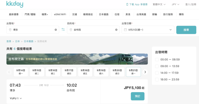199x104 pixels.
Task: Open the 旅行服務 menu
Action: [168, 14]
